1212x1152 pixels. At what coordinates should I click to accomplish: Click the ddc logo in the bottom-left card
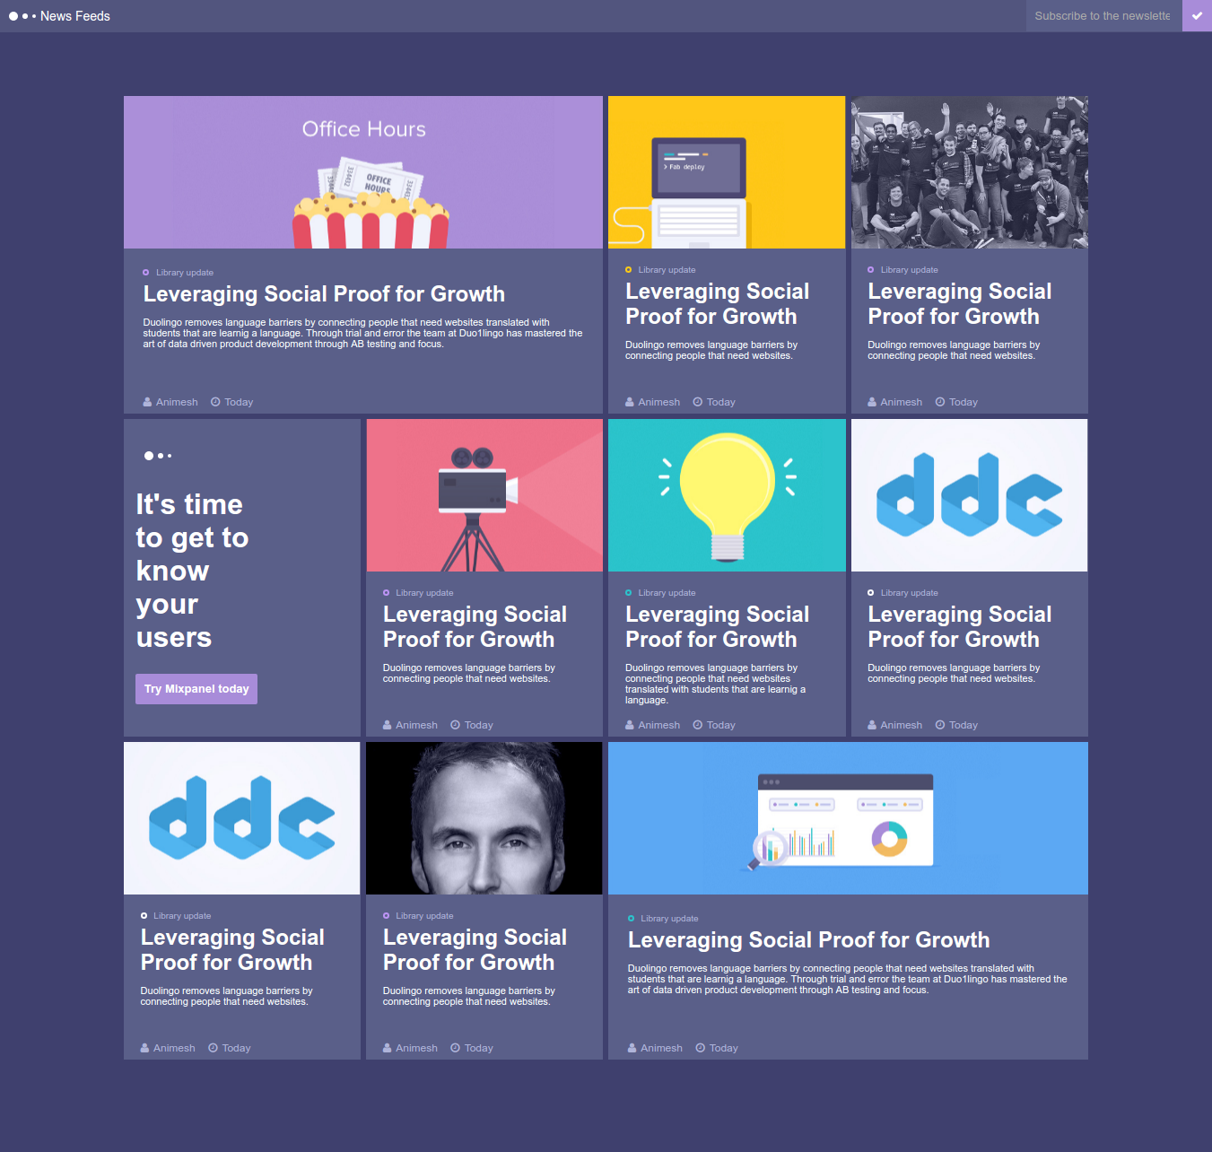[241, 817]
